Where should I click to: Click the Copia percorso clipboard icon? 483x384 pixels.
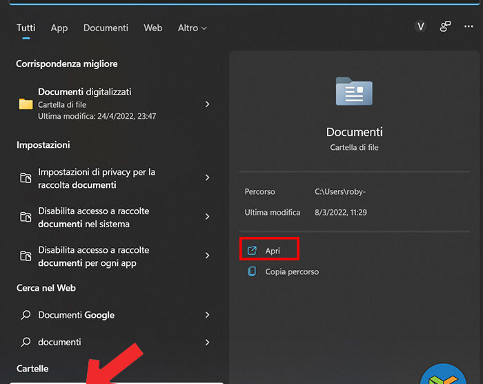[252, 272]
